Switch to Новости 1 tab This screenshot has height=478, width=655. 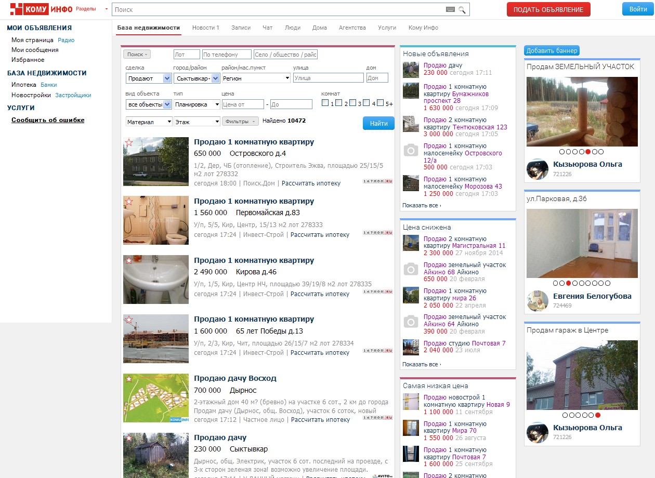click(206, 28)
